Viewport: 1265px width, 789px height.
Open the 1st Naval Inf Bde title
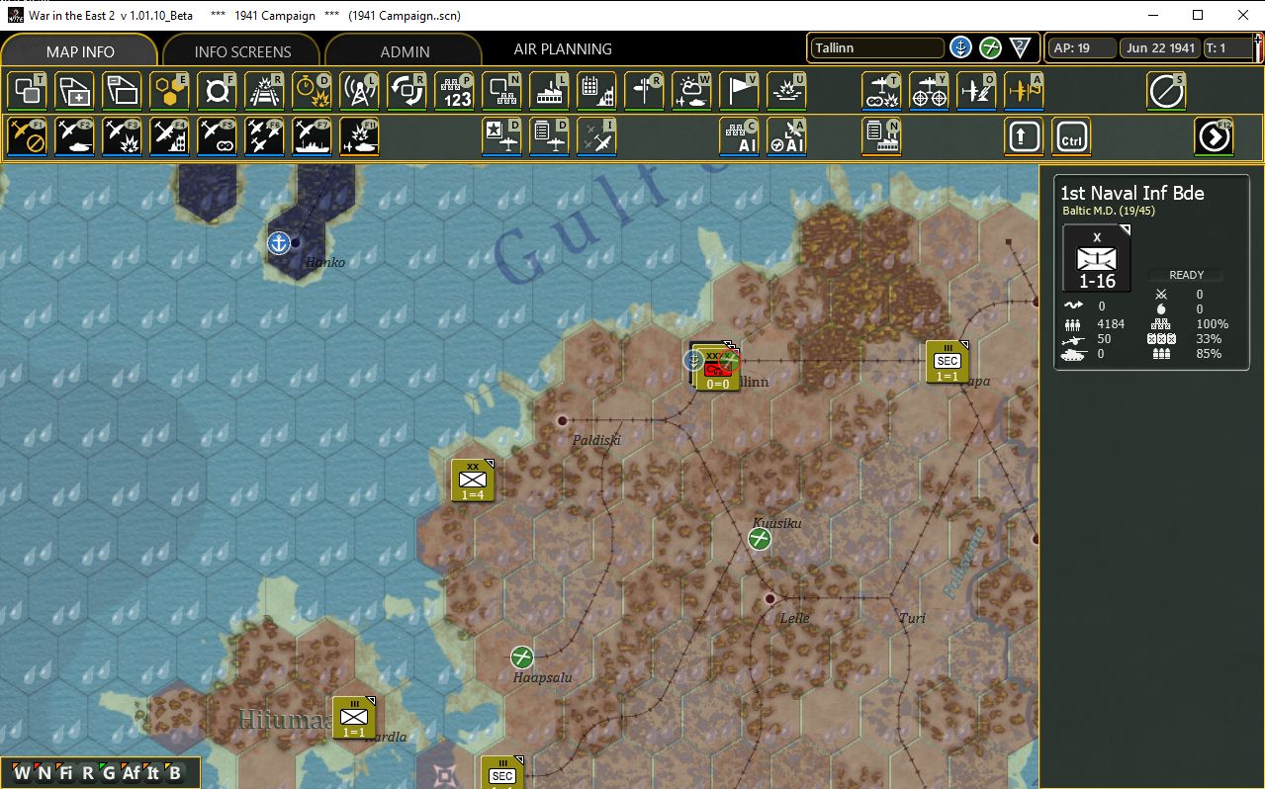[1132, 193]
